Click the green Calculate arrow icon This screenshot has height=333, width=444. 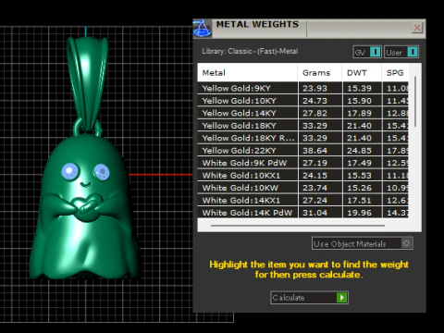click(x=342, y=298)
